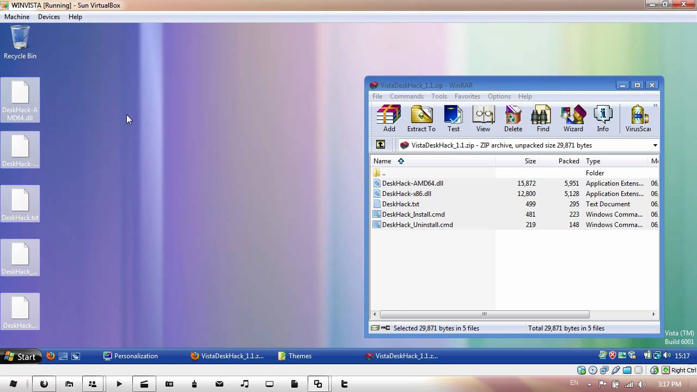The image size is (697, 392).
Task: Click the music note icon in host bar
Action: pos(244,384)
